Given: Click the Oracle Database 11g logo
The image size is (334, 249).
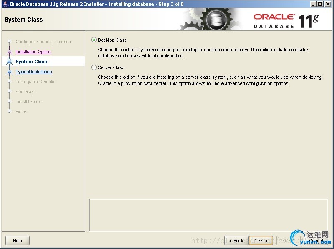Looking at the screenshot, I should [x=286, y=21].
